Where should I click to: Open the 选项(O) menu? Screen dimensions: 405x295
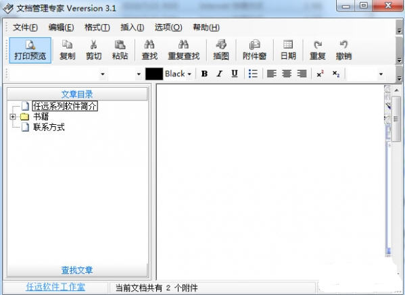[x=168, y=27]
